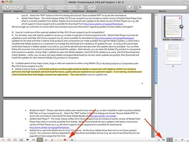Select the arrow annotation tool
This screenshot has height=142, width=189.
click(3, 140)
